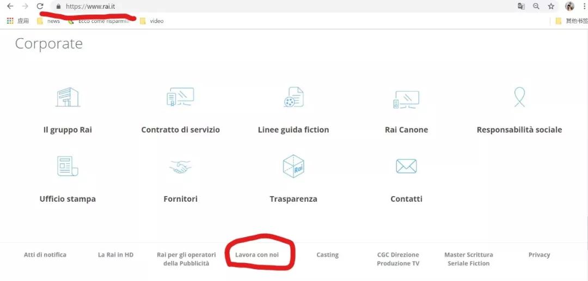
Task: Click Lavora con noi footer link
Action: (x=257, y=255)
